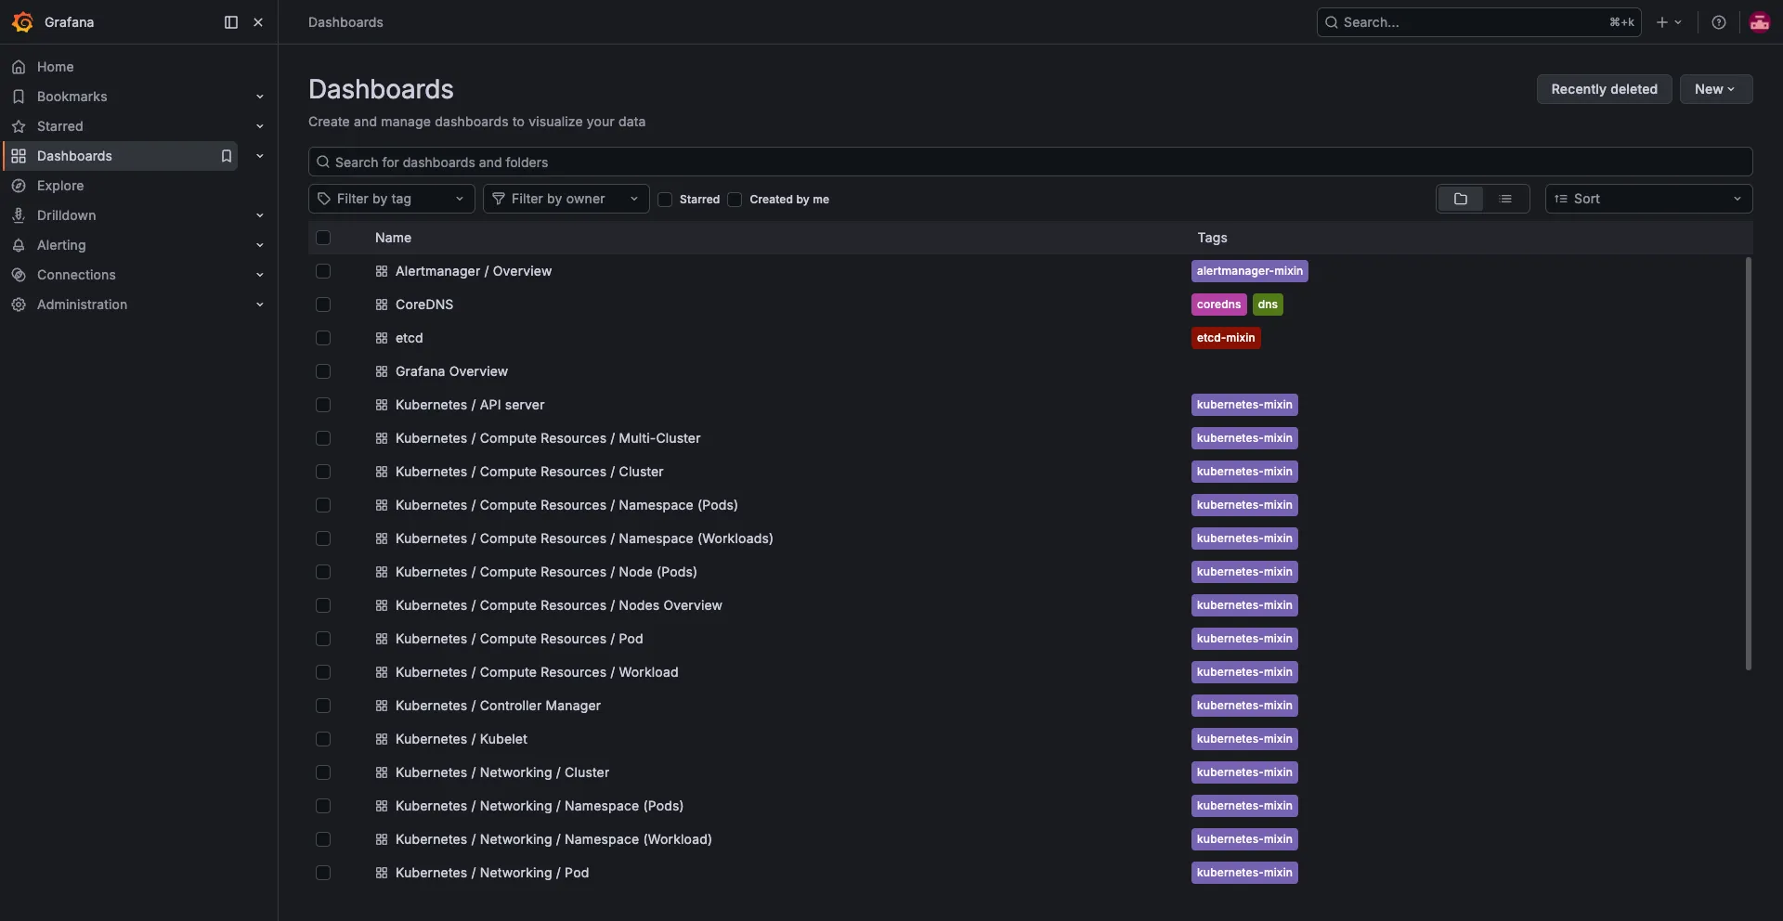Click dashboard icon beside CoreDNS
Viewport: 1783px width, 921px height.
pos(382,305)
